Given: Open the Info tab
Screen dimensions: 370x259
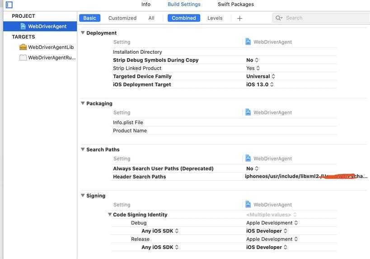Looking at the screenshot, I should point(146,4).
